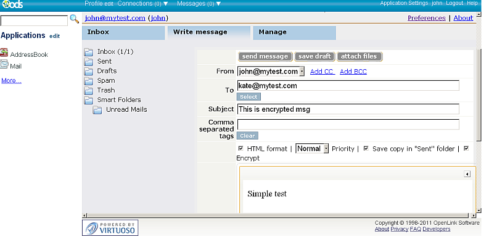489x242 pixels.
Task: Open Profile in top bar
Action: (94, 4)
